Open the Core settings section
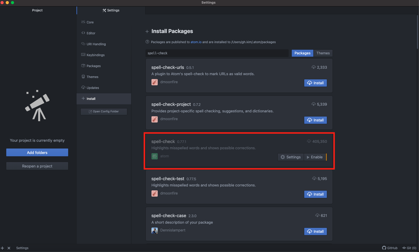 point(104,22)
